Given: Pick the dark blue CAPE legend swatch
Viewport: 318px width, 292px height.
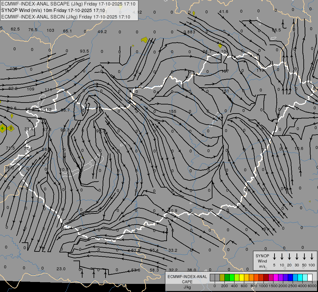Looking at the screenshot, I should [x=290, y=277].
